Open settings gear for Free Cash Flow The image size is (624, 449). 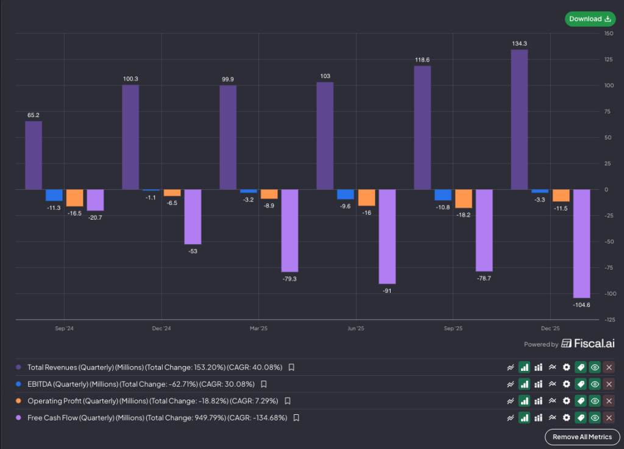pos(566,418)
